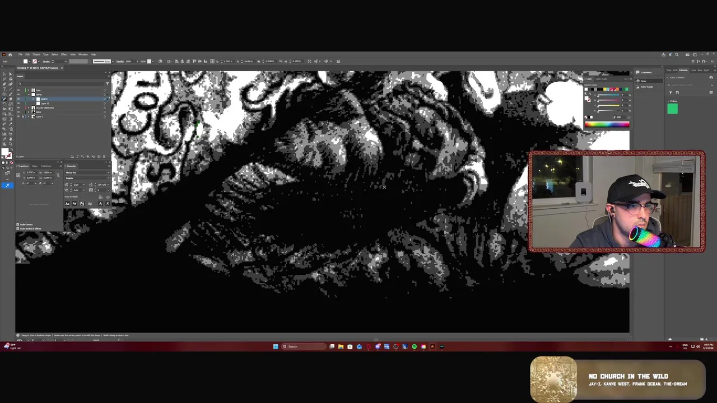Click the green library color swatch
717x403 pixels.
click(673, 109)
